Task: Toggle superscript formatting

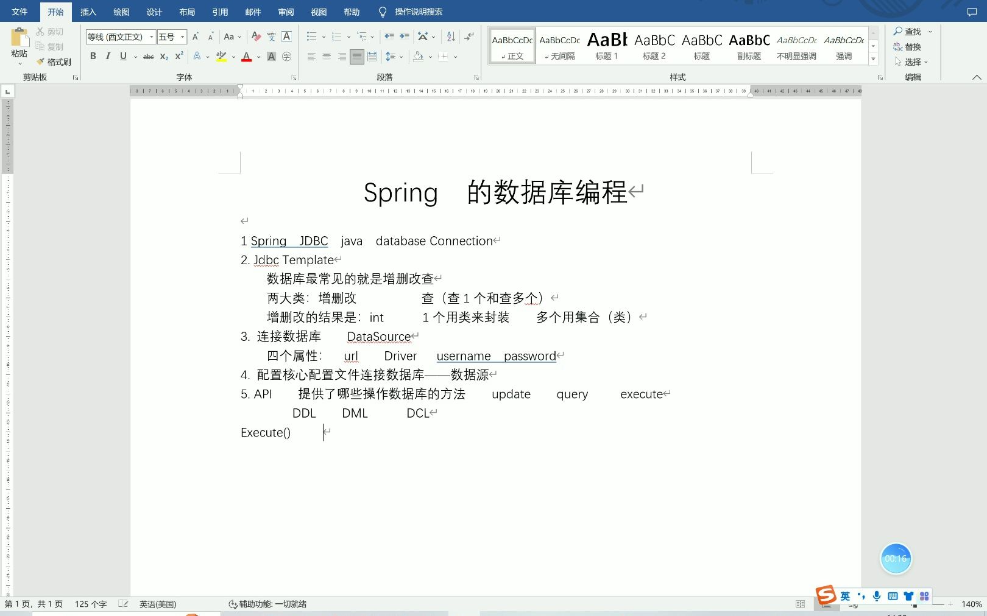Action: click(179, 56)
